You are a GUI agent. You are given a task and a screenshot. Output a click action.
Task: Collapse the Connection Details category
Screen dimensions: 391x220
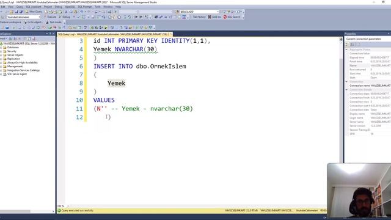click(x=346, y=90)
